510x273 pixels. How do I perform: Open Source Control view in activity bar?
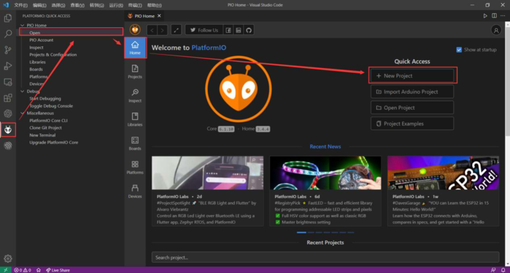click(8, 50)
